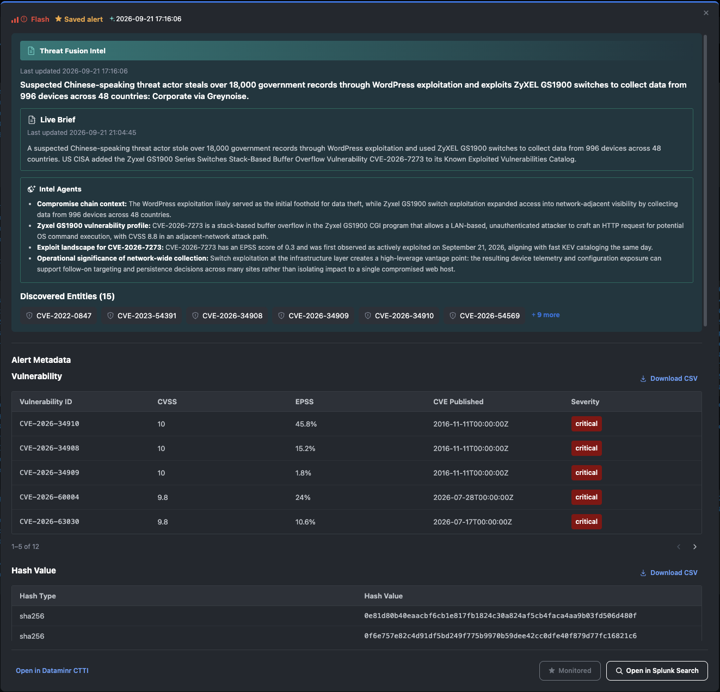720x692 pixels.
Task: Click the shield icon on CVE-2026-34909 chip
Action: click(281, 316)
